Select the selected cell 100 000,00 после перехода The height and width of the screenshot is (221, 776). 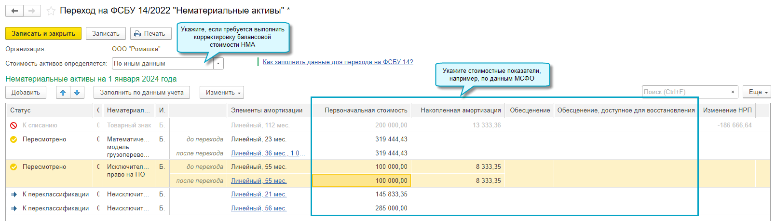coord(362,180)
